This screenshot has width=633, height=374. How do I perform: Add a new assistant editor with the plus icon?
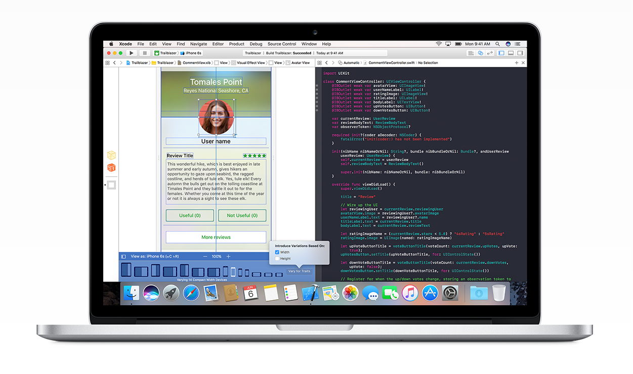point(517,63)
